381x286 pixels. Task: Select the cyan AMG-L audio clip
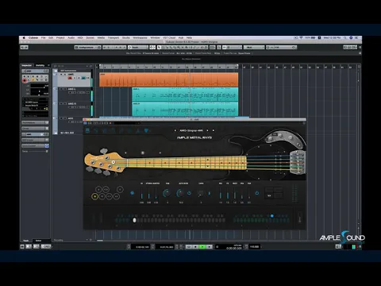185,95
